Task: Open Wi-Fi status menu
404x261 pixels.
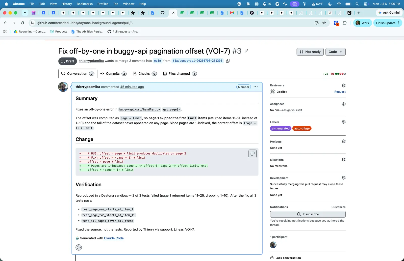Action: 339,4
